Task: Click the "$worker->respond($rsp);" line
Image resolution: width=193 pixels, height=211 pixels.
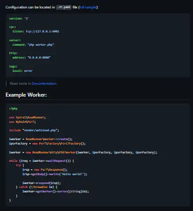Action: [x=41, y=183]
